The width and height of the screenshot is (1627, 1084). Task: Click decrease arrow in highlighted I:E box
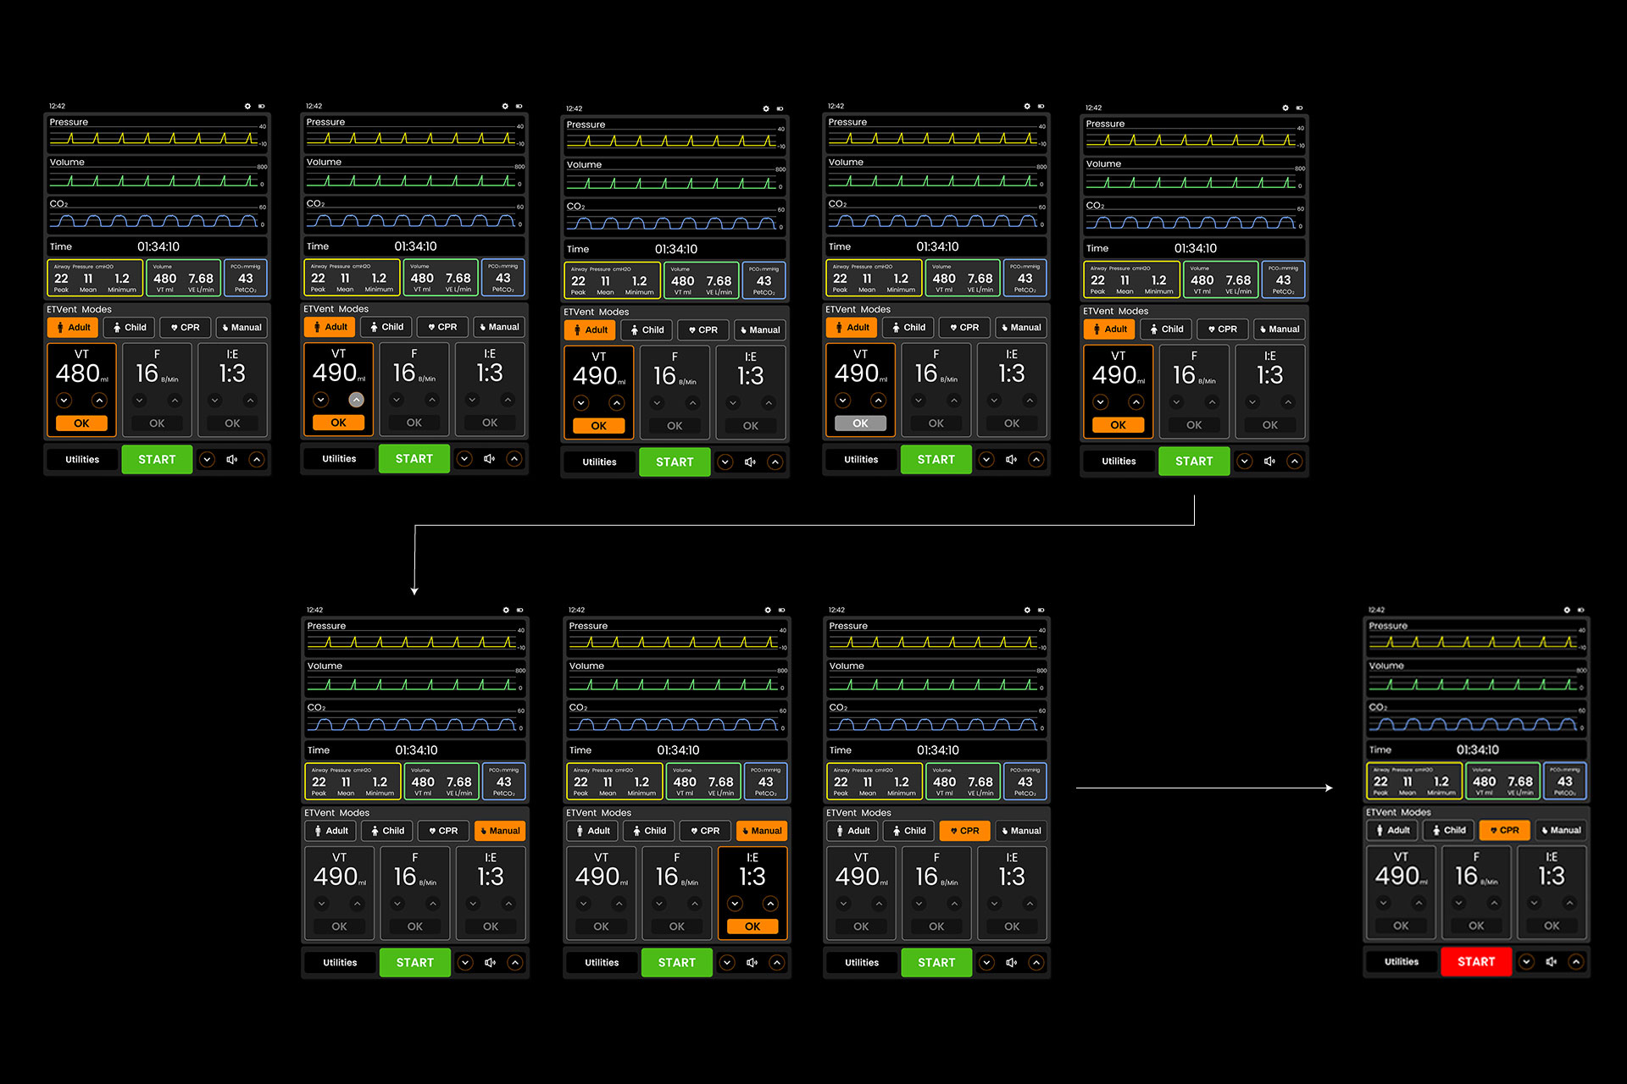tap(735, 904)
